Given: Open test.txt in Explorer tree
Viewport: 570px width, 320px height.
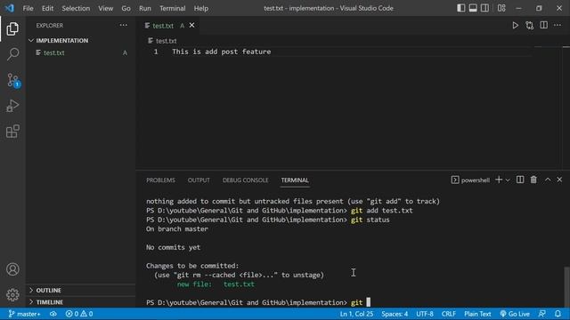Looking at the screenshot, I should pos(53,52).
